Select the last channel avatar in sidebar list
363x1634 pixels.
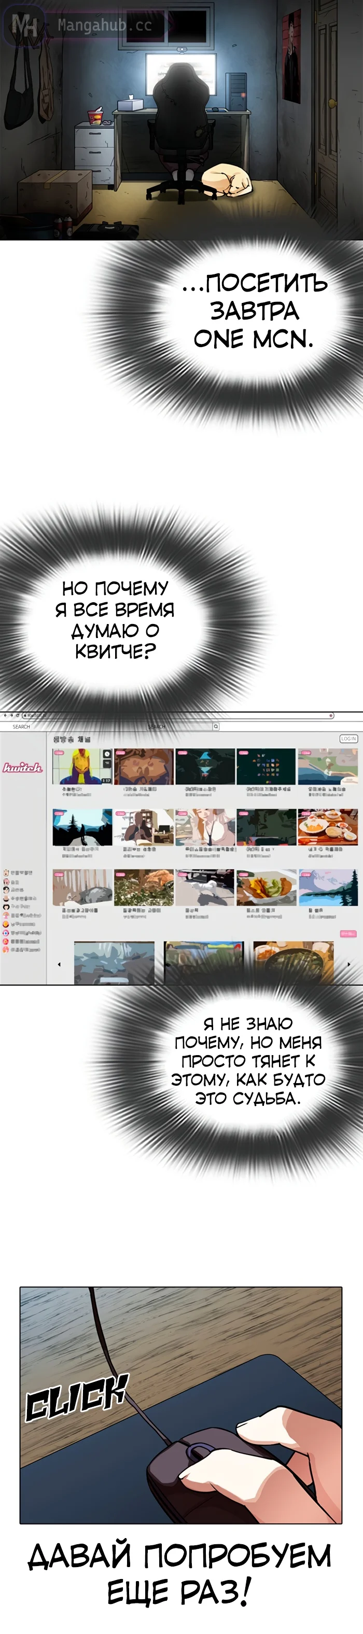click(x=6, y=950)
